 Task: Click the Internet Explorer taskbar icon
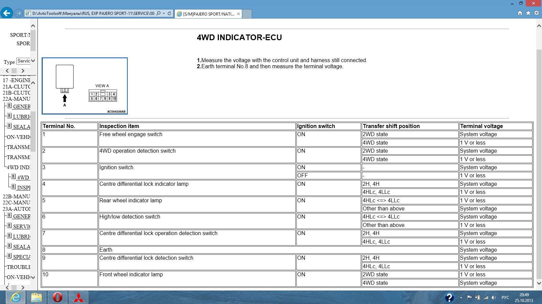(16, 297)
